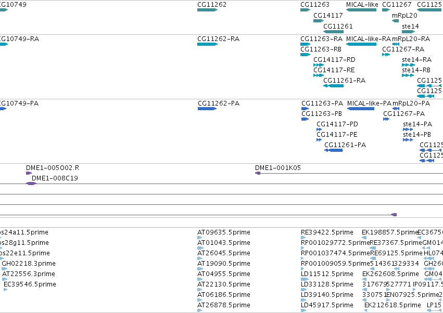Select the AT01043.5prime EST
Image resolution: width=443 pixels, height=313 pixels.
pyautogui.click(x=223, y=243)
